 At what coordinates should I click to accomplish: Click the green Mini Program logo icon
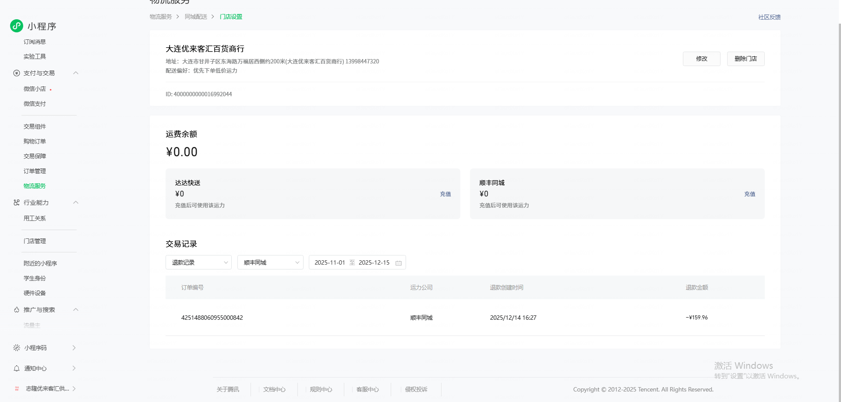(17, 26)
